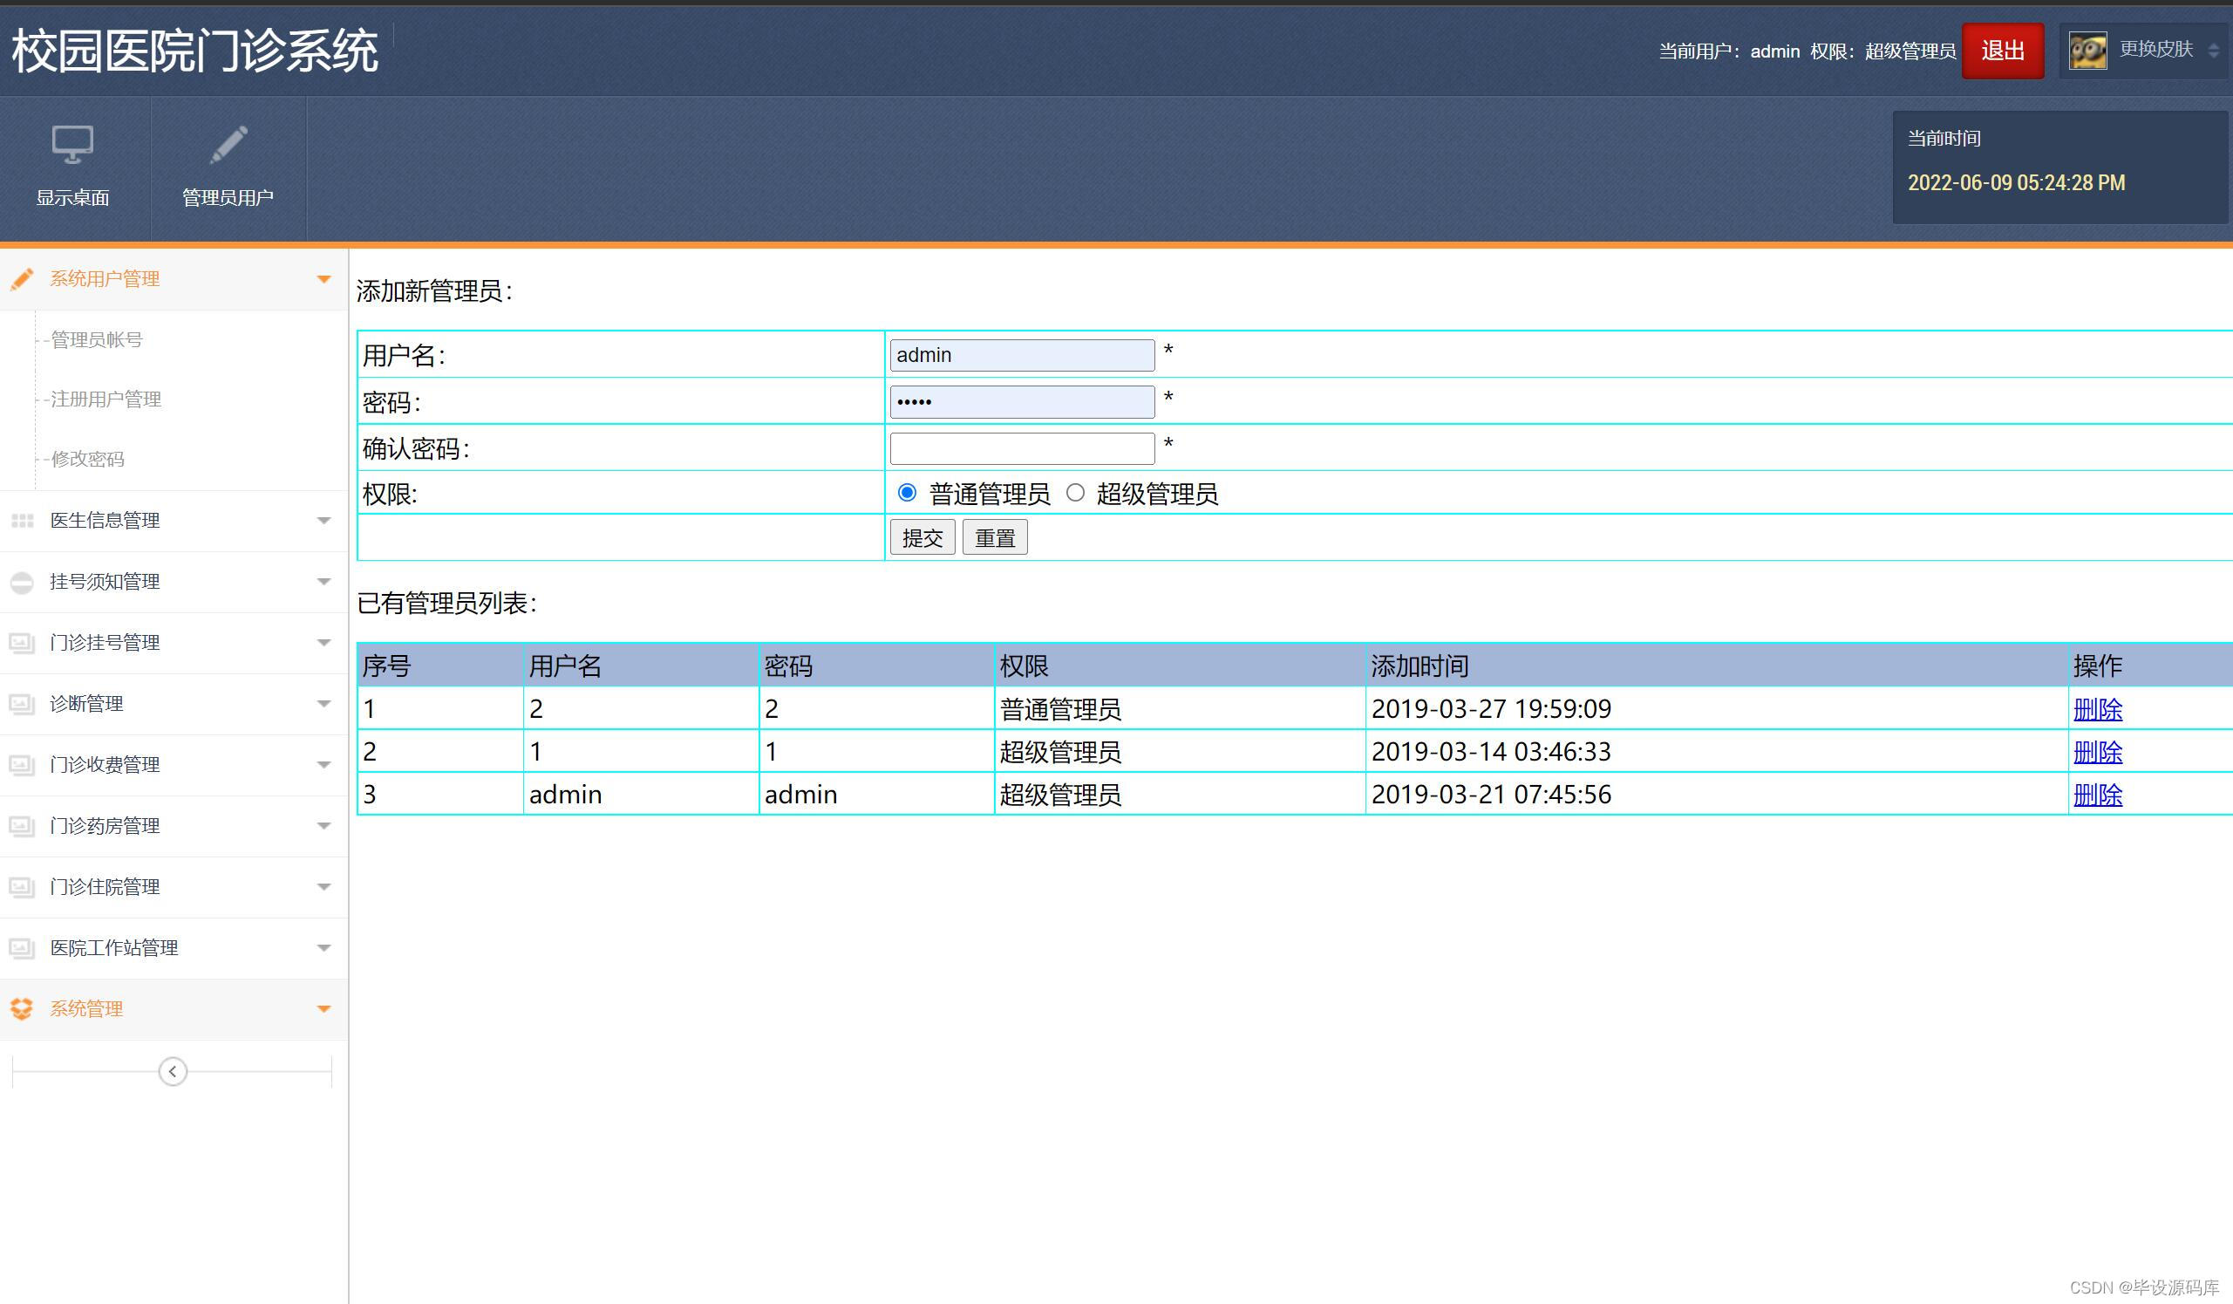This screenshot has height=1304, width=2233.
Task: Collapse the sidebar with the circular arrow
Action: pos(173,1072)
